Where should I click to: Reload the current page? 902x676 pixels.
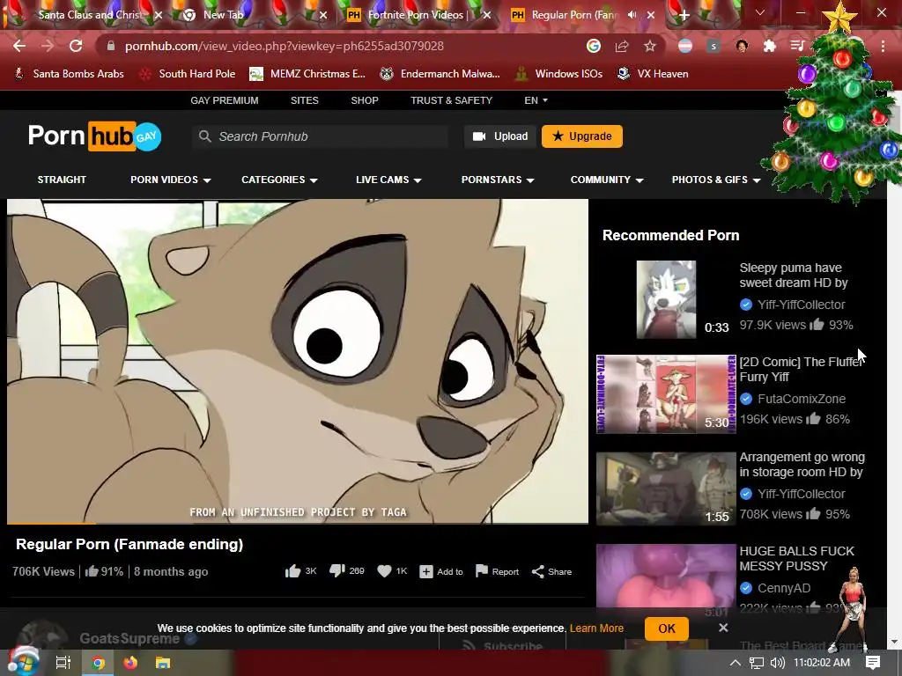pyautogui.click(x=76, y=46)
